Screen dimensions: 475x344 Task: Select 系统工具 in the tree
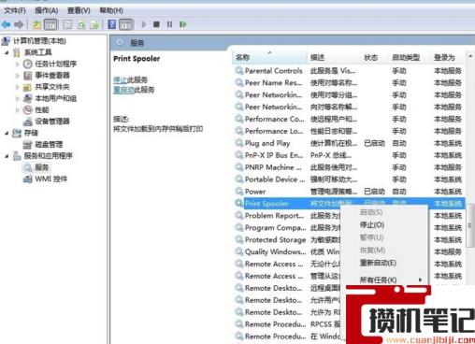pos(38,52)
